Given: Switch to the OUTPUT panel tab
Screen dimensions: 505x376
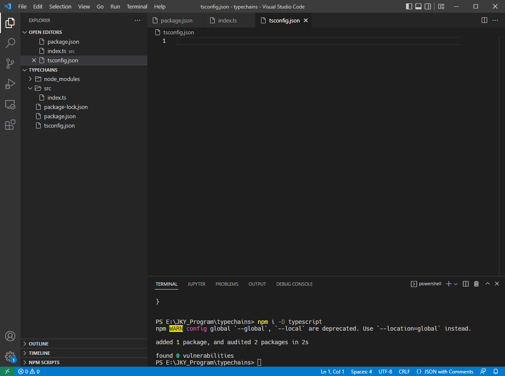Looking at the screenshot, I should pos(257,284).
